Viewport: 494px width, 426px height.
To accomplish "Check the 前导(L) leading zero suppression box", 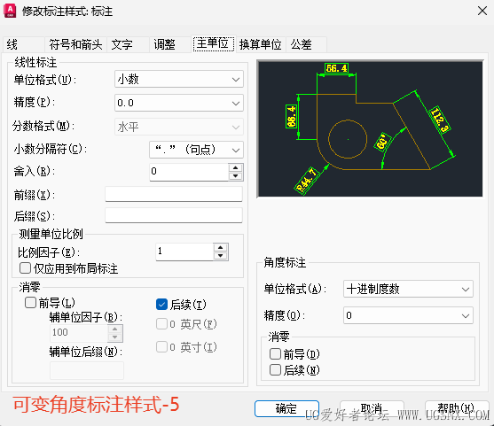I will [30, 303].
